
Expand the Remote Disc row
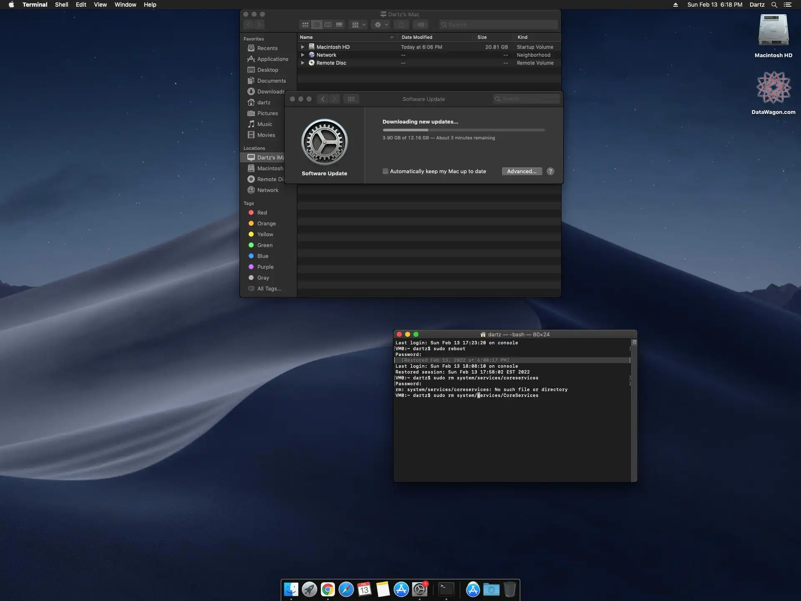[x=302, y=63]
